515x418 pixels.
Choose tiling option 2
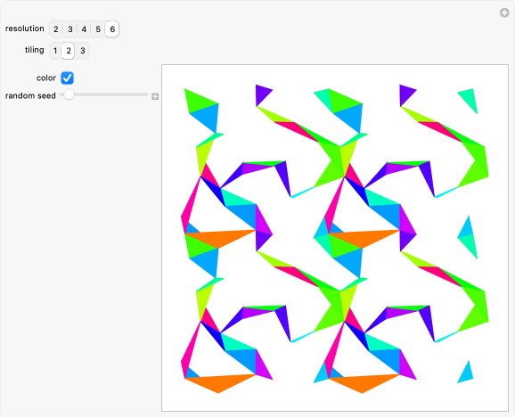(x=69, y=51)
